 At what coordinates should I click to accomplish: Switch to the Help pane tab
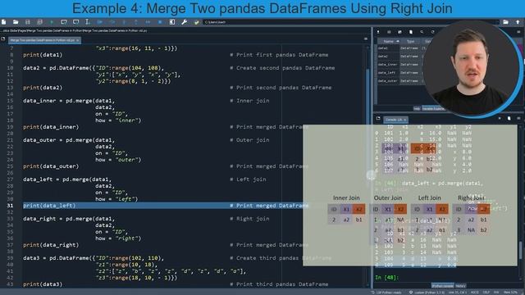click(x=417, y=108)
